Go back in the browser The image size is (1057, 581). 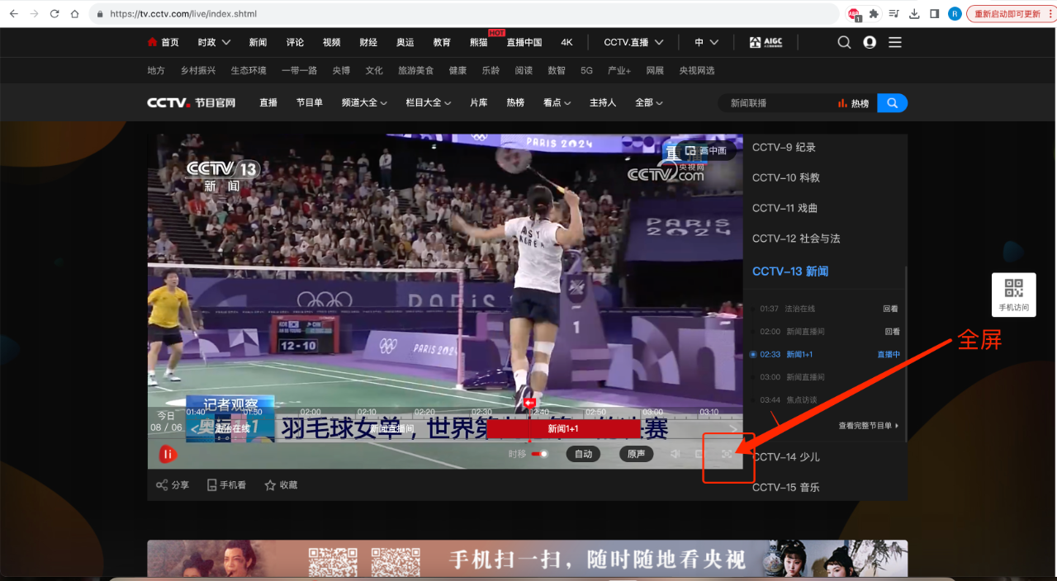pyautogui.click(x=14, y=14)
